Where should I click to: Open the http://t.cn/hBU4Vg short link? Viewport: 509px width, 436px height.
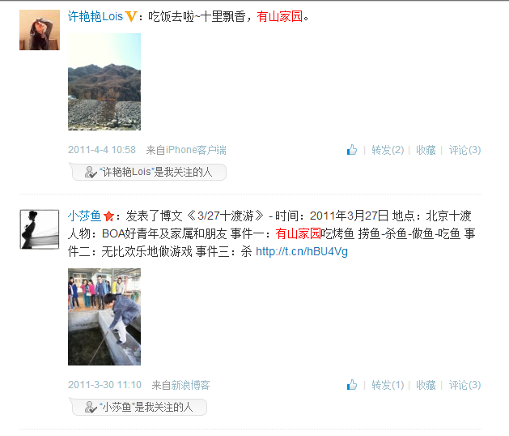[x=302, y=252]
